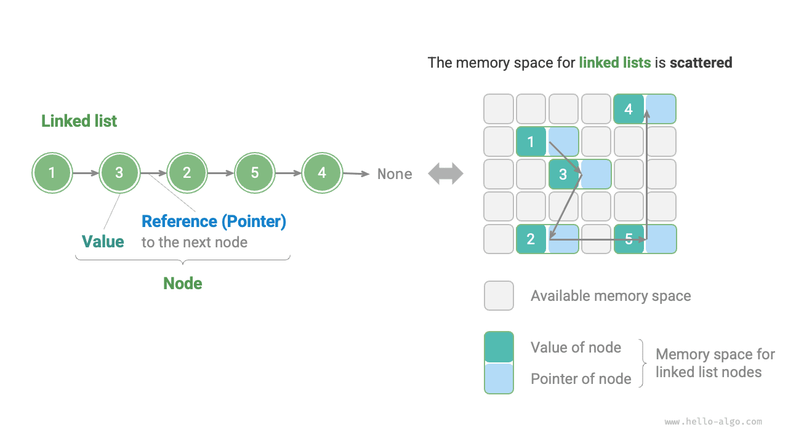Click the gray double-headed arrow
This screenshot has width=788, height=443.
click(446, 174)
